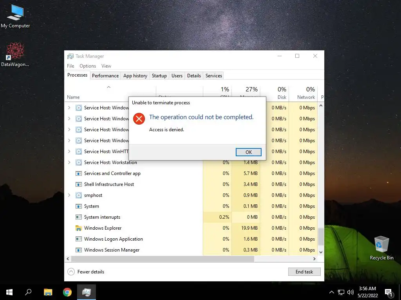The width and height of the screenshot is (401, 300).
Task: Select the Recycle Bin desktop icon
Action: coord(381,248)
